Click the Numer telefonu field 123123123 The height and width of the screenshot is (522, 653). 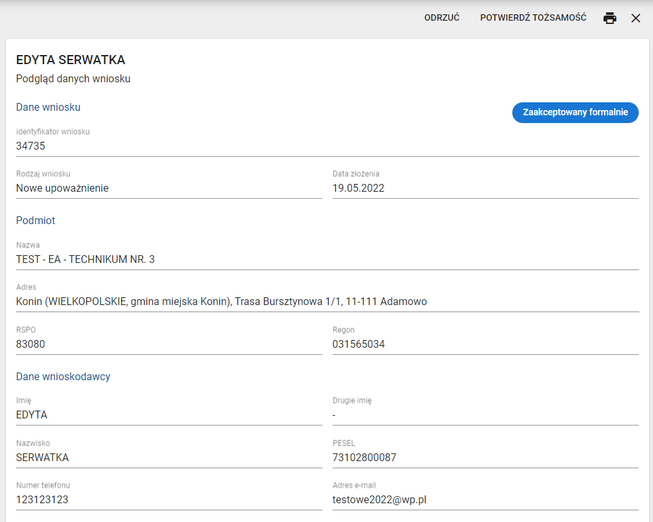point(169,500)
